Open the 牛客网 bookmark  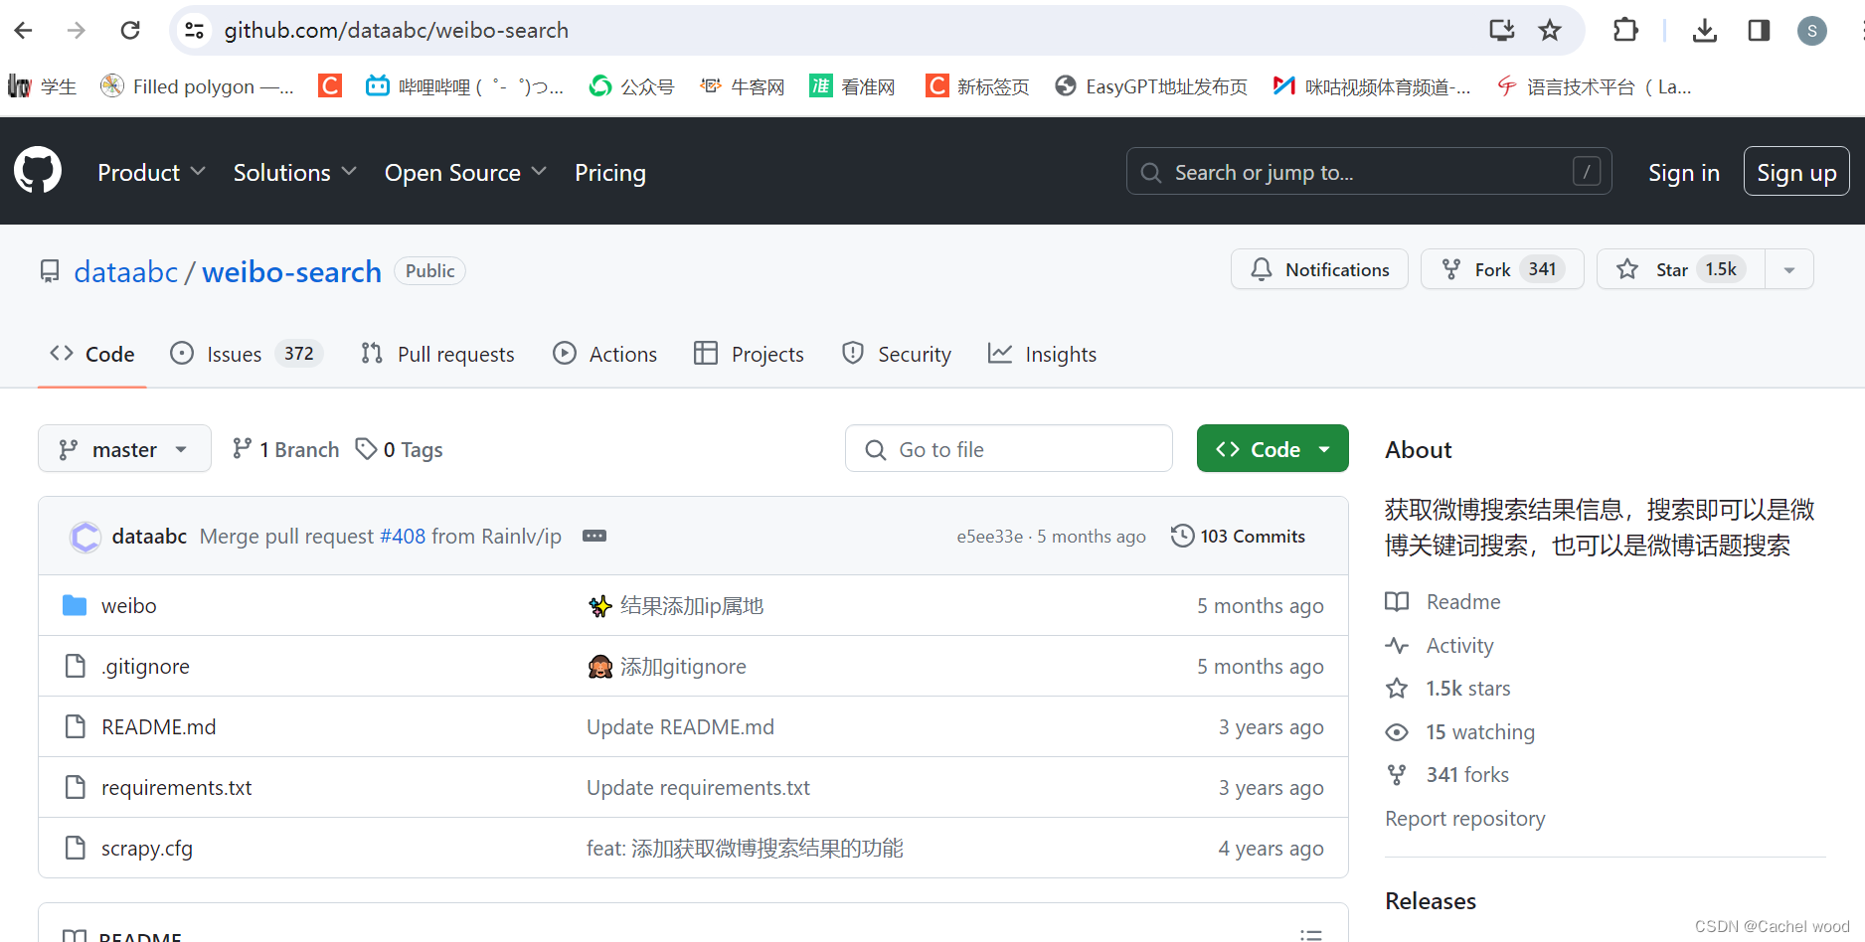[x=743, y=86]
